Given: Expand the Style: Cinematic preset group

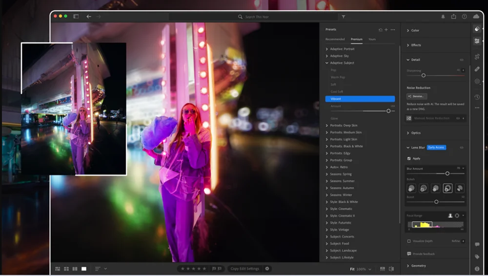Looking at the screenshot, I should point(342,209).
